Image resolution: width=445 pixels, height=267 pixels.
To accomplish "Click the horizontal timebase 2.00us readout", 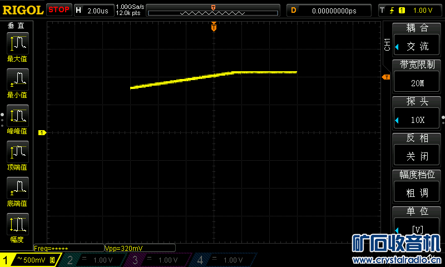I will [x=94, y=11].
